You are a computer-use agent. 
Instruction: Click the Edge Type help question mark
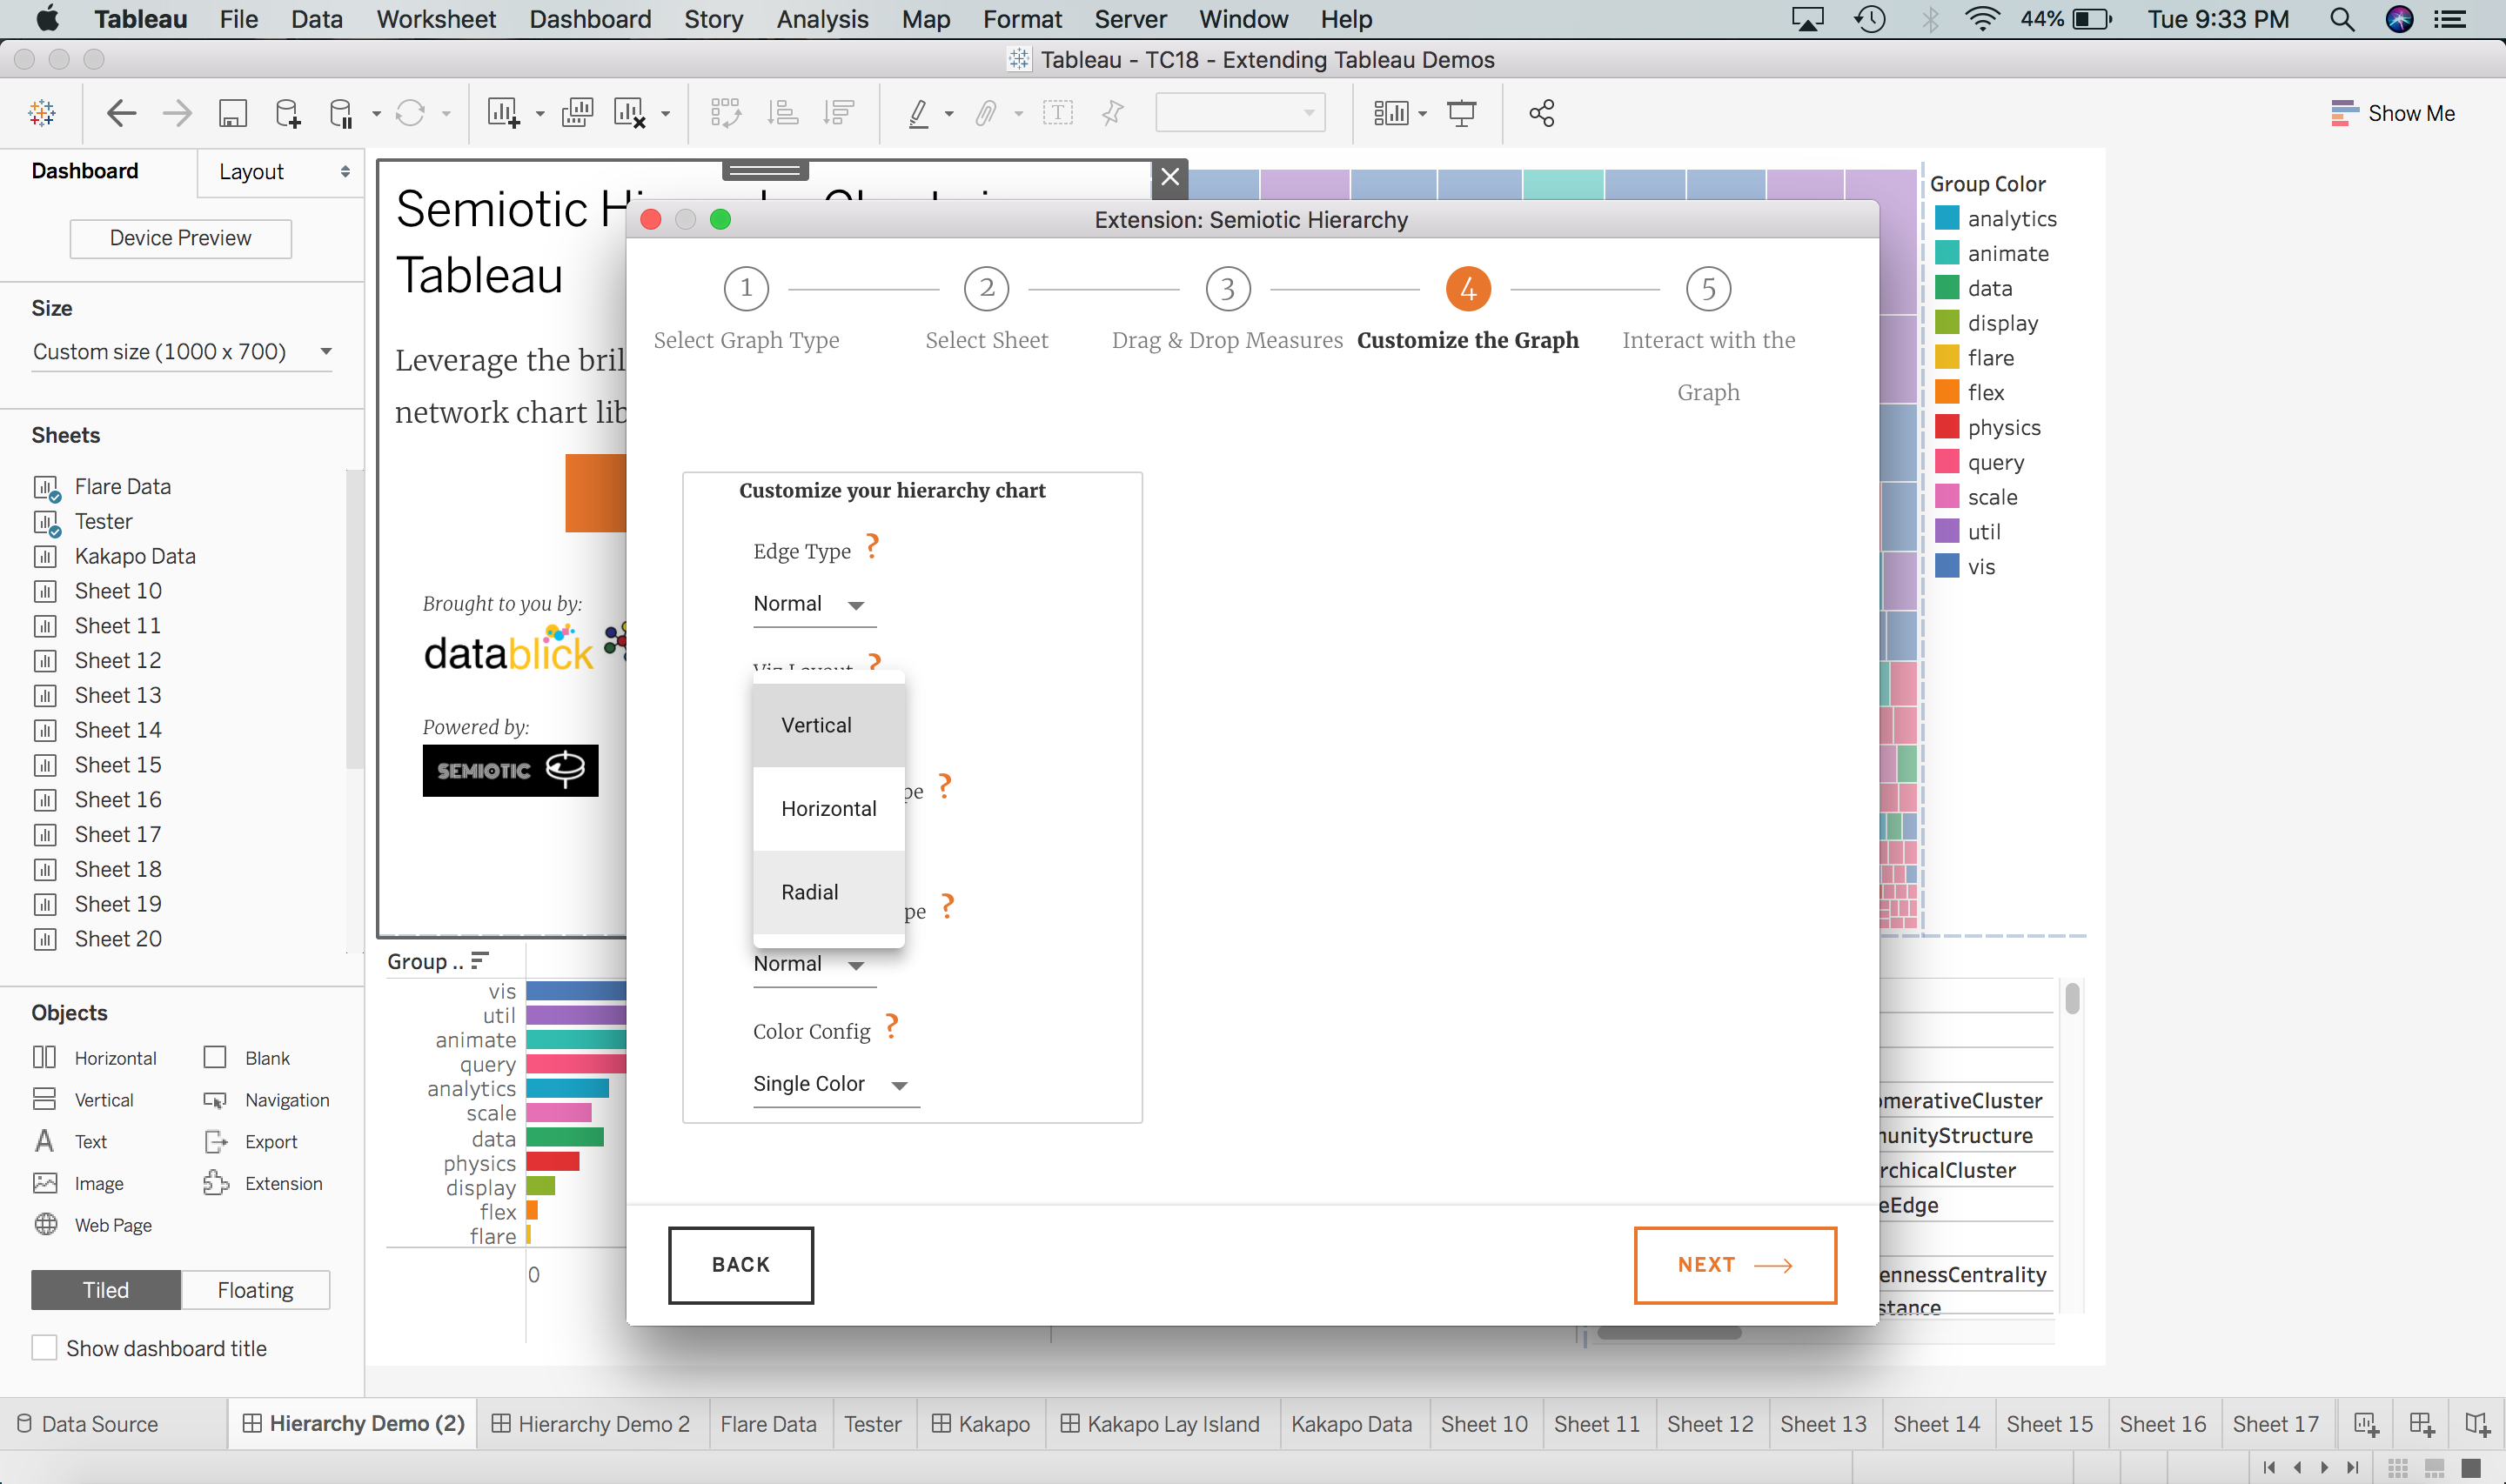[872, 546]
